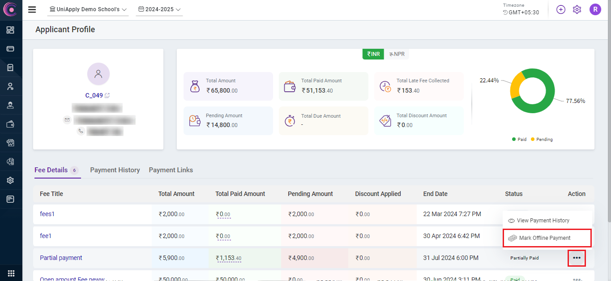
Task: Switch currency to NPR
Action: coord(397,54)
